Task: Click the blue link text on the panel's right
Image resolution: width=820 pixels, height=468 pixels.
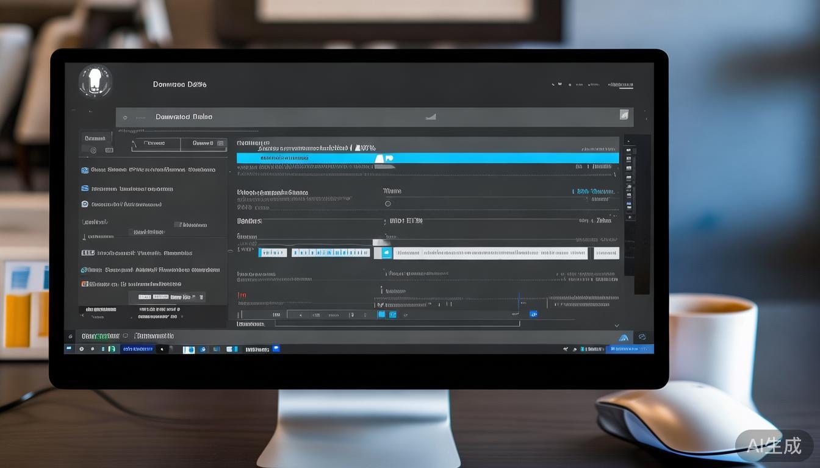Action: (x=594, y=191)
